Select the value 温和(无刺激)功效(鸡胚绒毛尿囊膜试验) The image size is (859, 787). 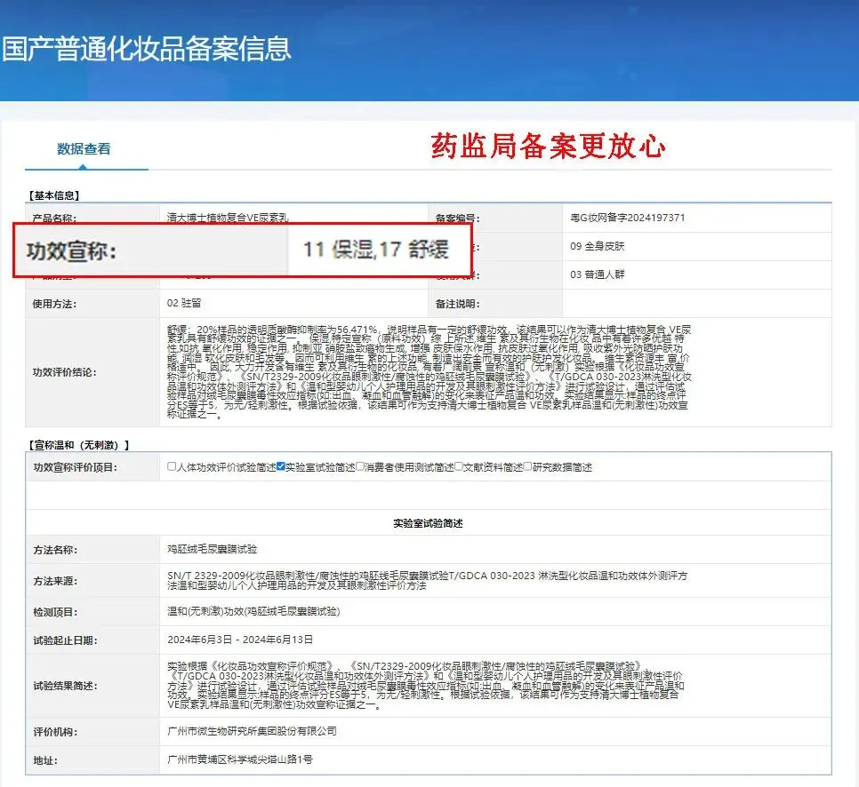pos(253,611)
